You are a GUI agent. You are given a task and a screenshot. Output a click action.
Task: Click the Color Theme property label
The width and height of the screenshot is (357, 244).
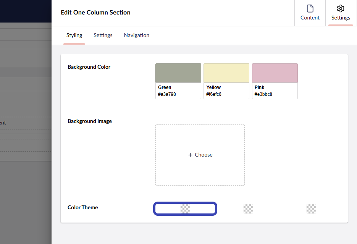(83, 207)
